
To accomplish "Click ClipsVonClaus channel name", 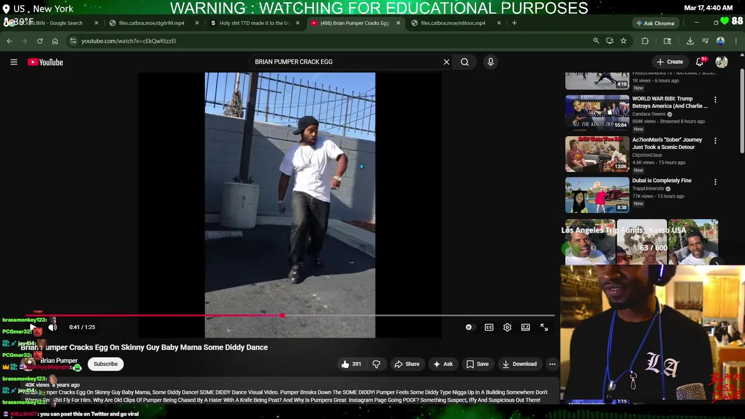I will point(647,155).
